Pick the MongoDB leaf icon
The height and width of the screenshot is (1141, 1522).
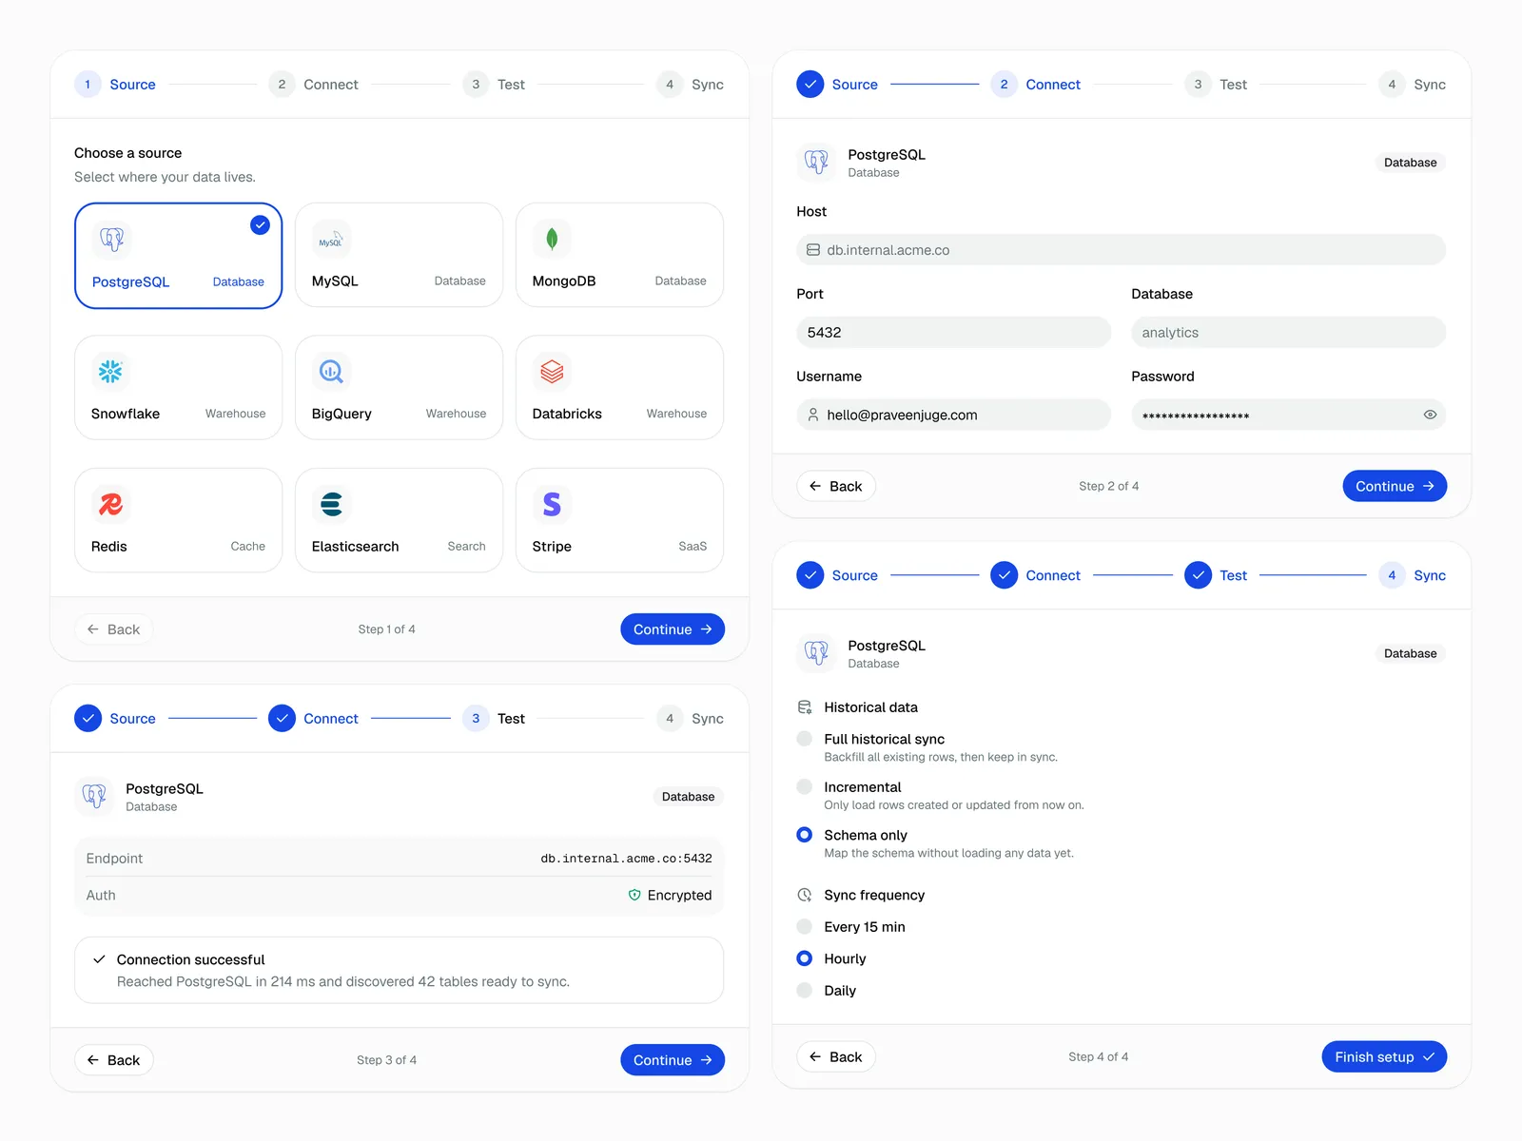pyautogui.click(x=552, y=240)
